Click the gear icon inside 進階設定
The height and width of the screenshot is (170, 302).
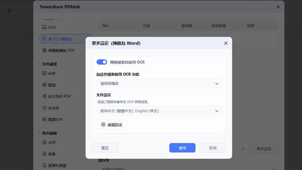tap(103, 125)
